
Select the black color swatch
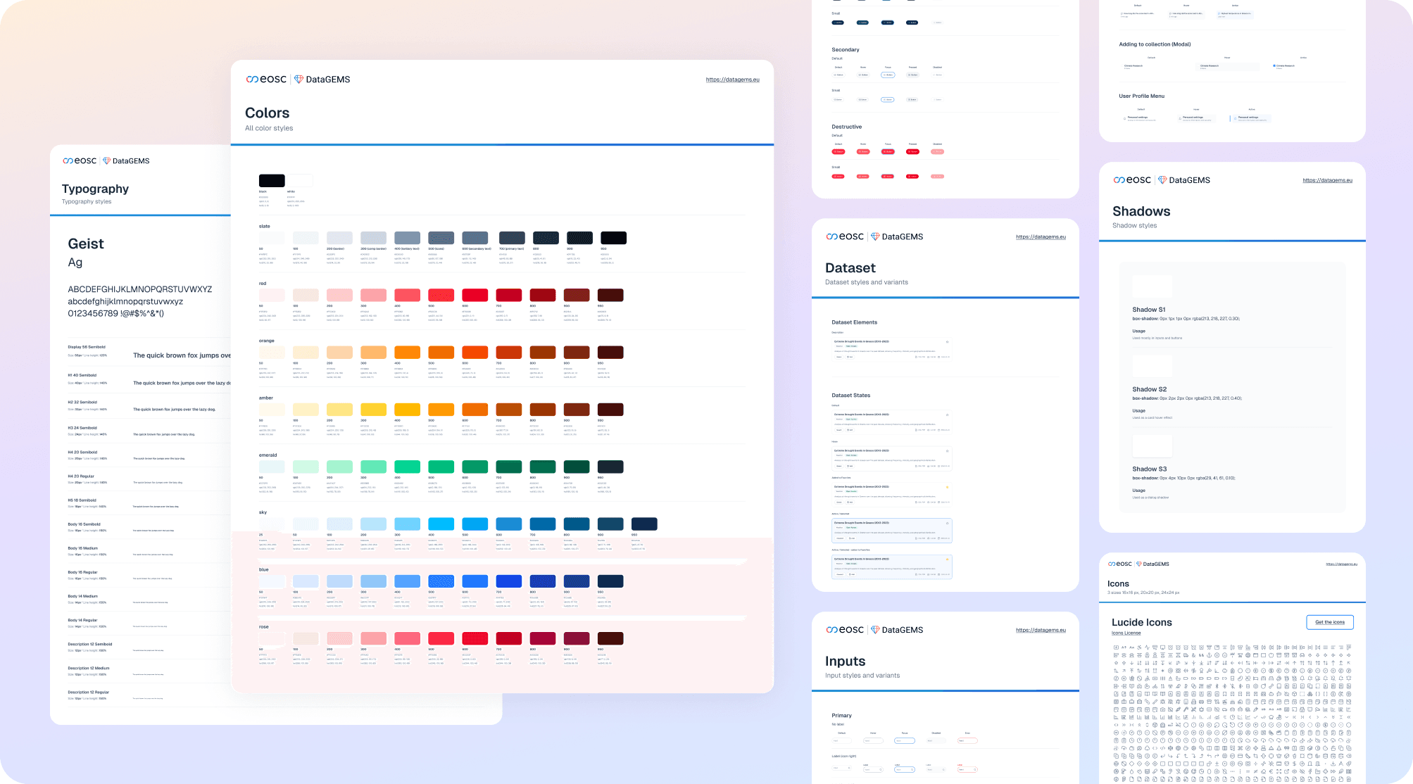(272, 181)
